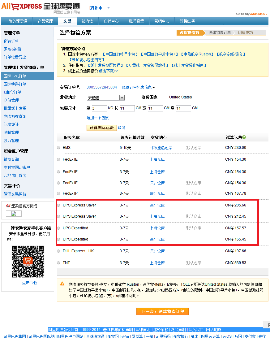Viewport: 270px width, 338px height.
Task: Open the 简体中 language dropdown arrow
Action: [109, 8]
